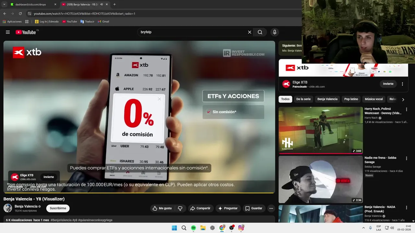Viewport: 415px width, 233px height.
Task: Open Harry Nach Dennsy video thumbnail
Action: point(321,130)
